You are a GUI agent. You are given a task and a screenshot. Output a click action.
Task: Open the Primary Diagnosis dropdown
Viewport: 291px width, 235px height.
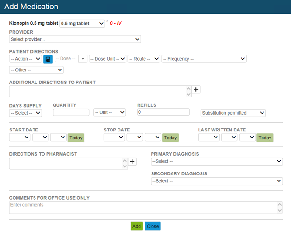(216, 161)
